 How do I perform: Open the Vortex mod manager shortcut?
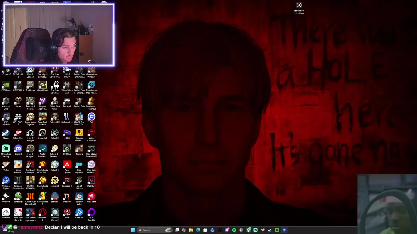[6, 166]
